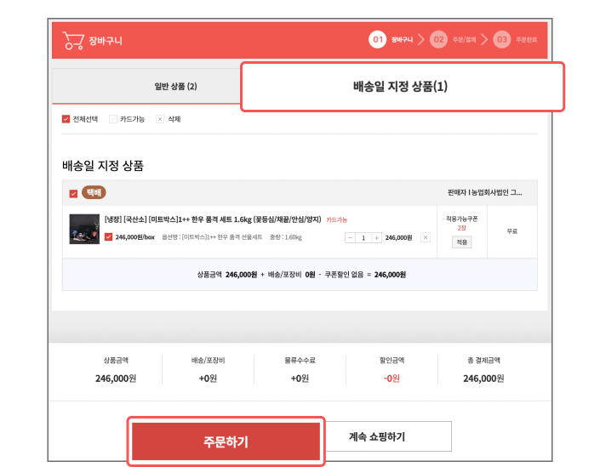Apply coupon with the 적용 button
This screenshot has width=600, height=467.
tap(461, 242)
